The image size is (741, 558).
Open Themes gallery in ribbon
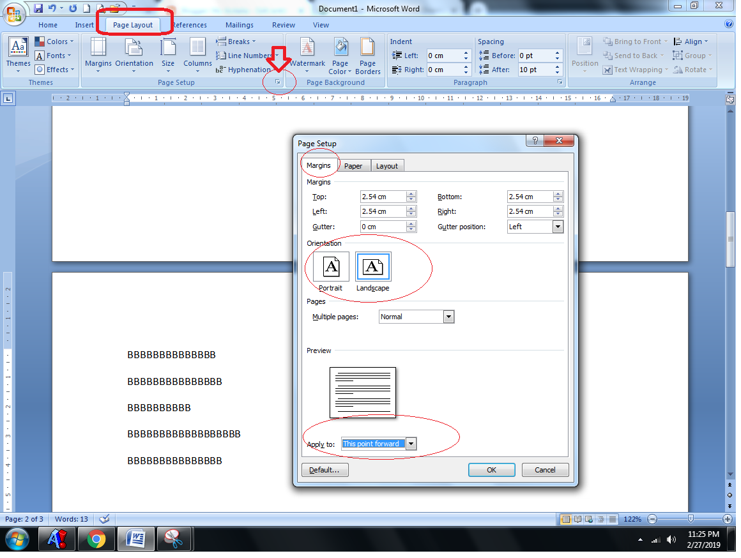tap(18, 56)
